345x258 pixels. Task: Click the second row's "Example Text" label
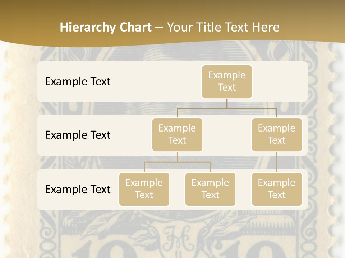point(78,135)
